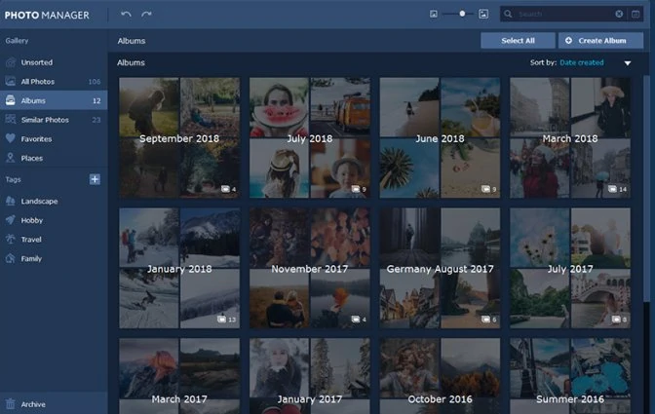655x414 pixels.
Task: Click the Select All button
Action: point(518,41)
